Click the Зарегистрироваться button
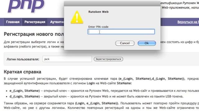199x111 pixels. pyautogui.click(x=109, y=59)
